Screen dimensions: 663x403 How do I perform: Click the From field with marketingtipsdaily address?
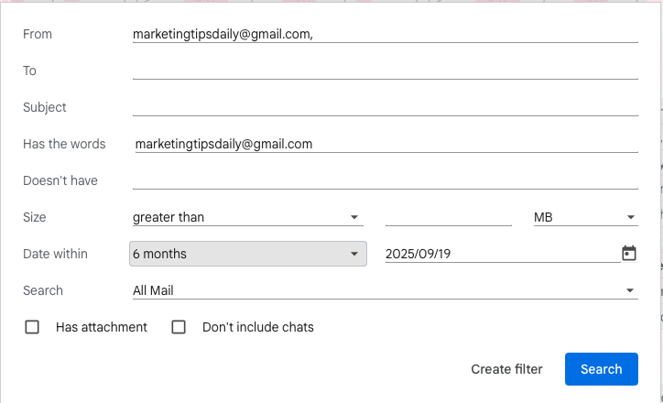click(x=385, y=34)
